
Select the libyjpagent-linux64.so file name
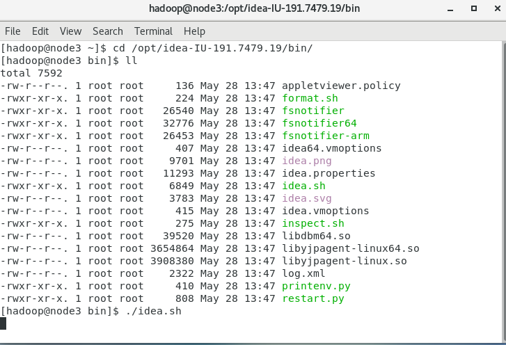[x=351, y=248]
